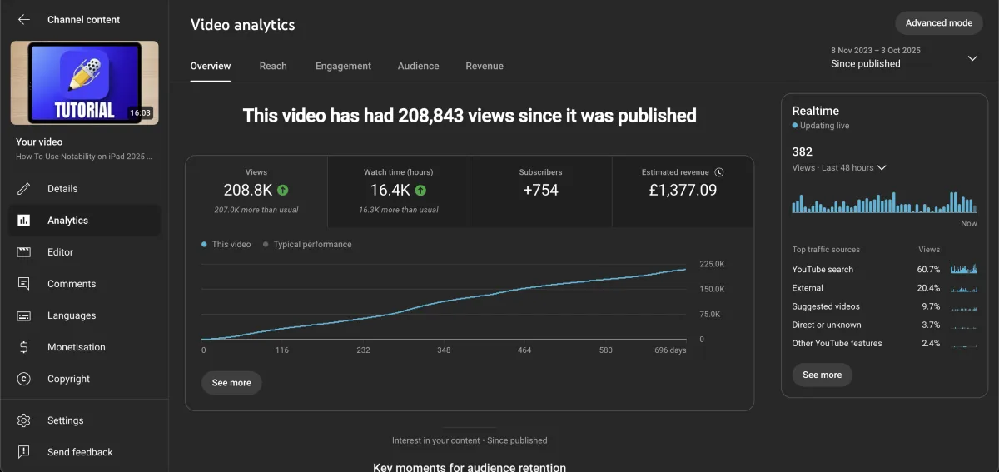The height and width of the screenshot is (472, 999).
Task: Click the clock icon beside Estimated revenue
Action: (x=719, y=172)
